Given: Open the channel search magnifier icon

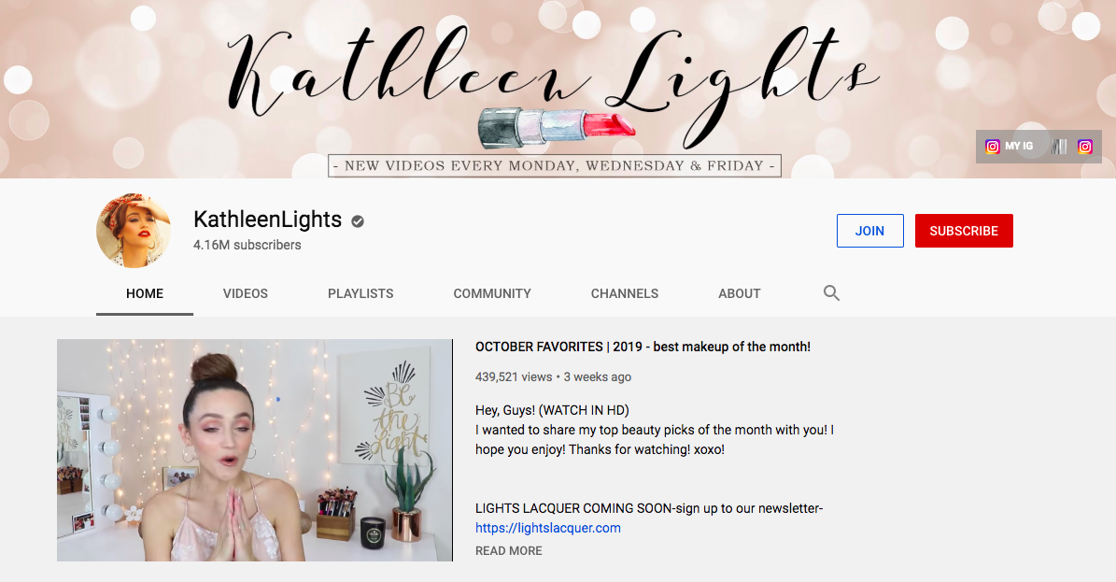Looking at the screenshot, I should click(831, 292).
